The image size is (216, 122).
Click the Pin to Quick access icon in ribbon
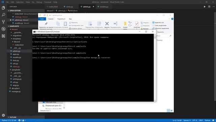(x=46, y=24)
